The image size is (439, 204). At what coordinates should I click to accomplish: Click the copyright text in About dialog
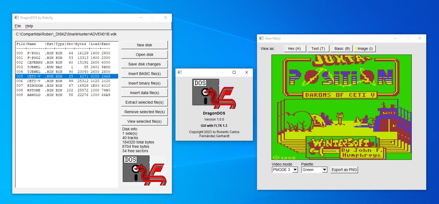(214, 134)
